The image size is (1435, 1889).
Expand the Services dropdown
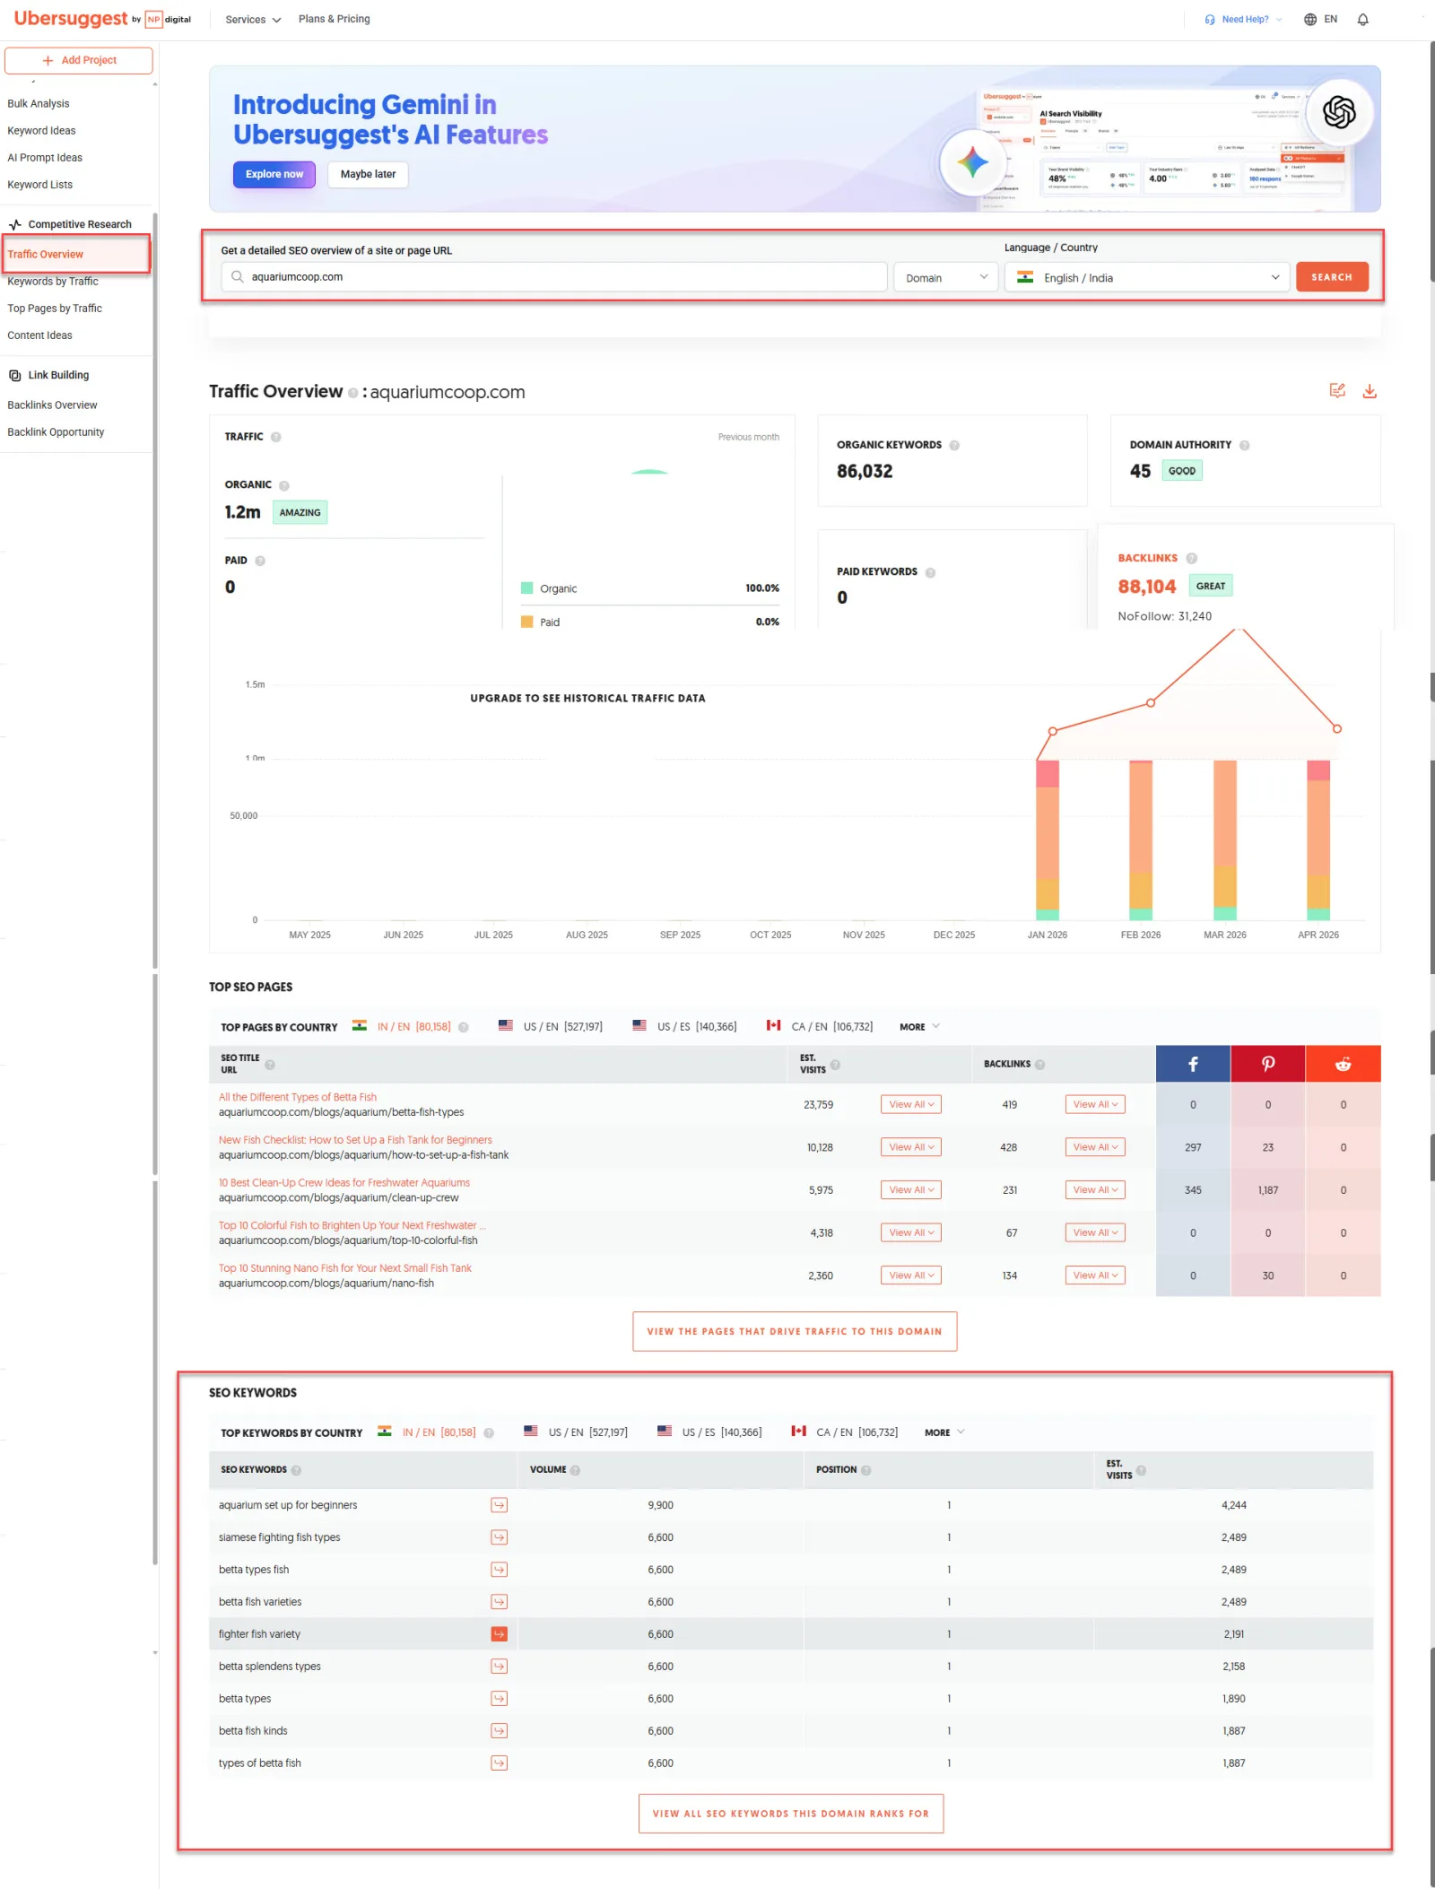coord(253,20)
